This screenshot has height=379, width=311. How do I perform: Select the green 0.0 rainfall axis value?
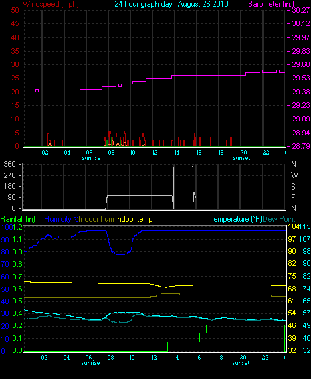pyautogui.click(x=17, y=350)
